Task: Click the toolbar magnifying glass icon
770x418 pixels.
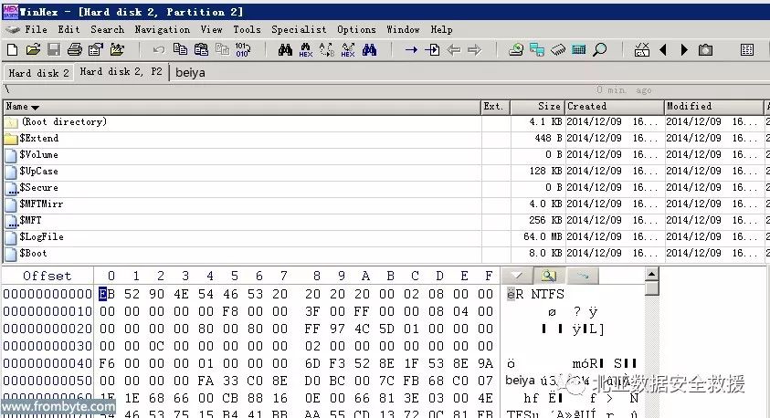Action: 599,49
